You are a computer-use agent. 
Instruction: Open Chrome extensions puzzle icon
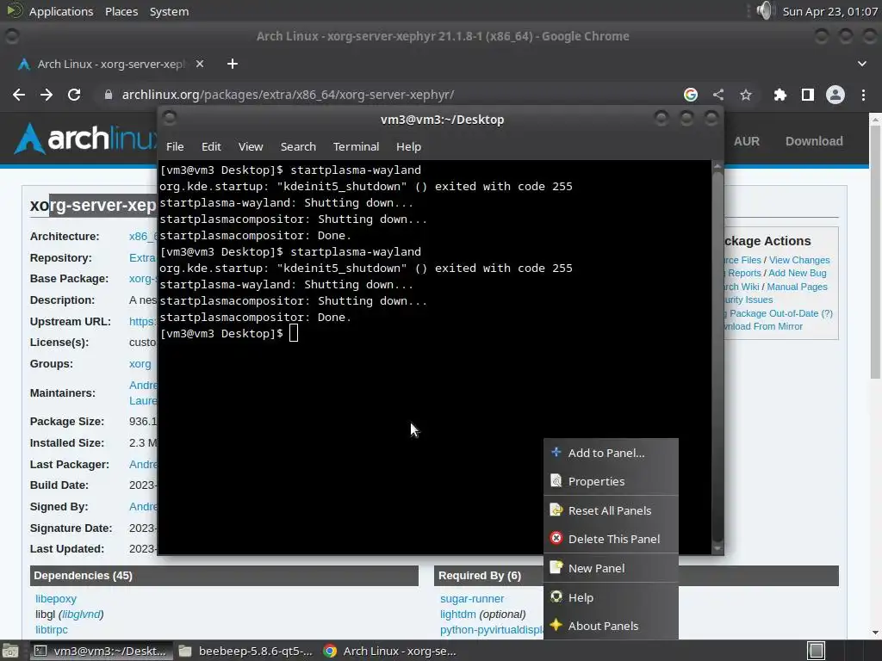click(780, 95)
